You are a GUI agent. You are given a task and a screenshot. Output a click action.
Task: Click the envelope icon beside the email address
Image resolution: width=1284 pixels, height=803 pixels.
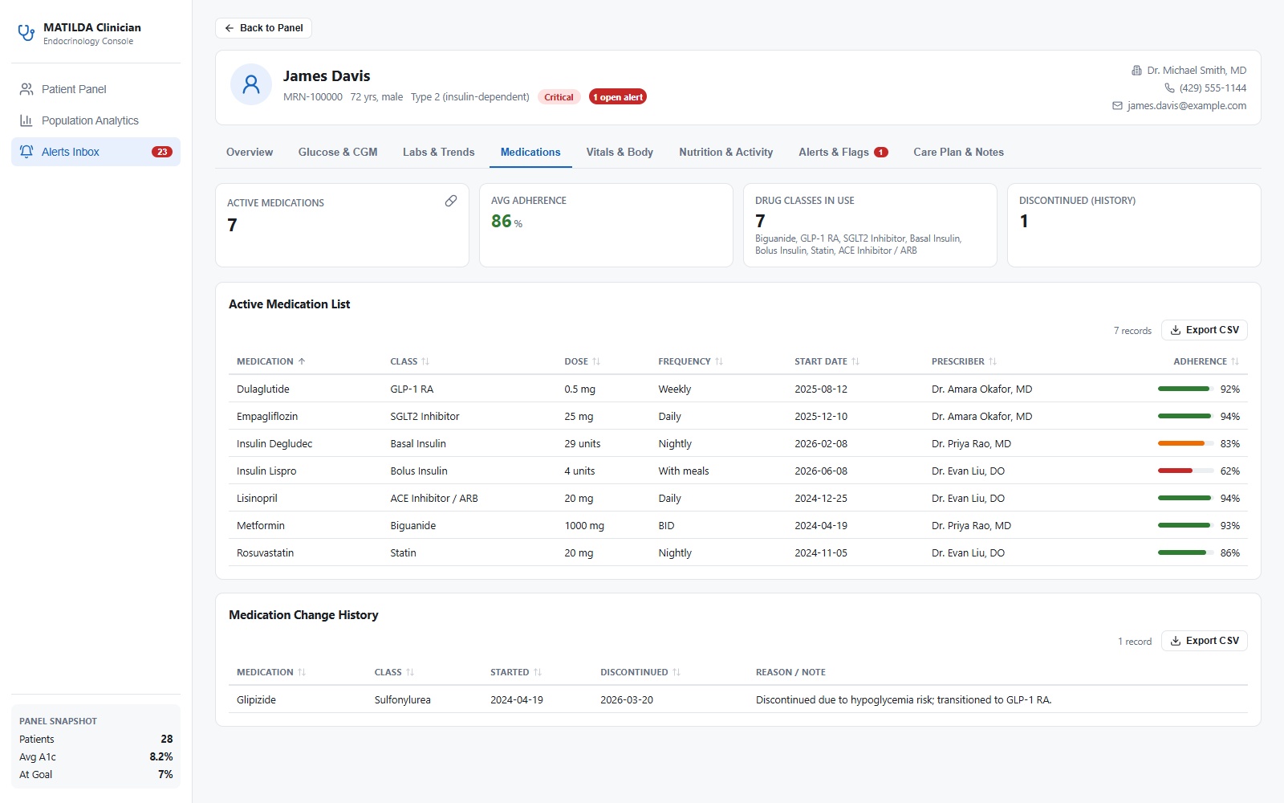pyautogui.click(x=1117, y=106)
